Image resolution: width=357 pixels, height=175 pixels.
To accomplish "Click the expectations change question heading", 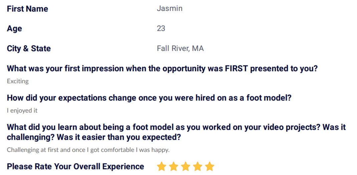I will pyautogui.click(x=149, y=98).
